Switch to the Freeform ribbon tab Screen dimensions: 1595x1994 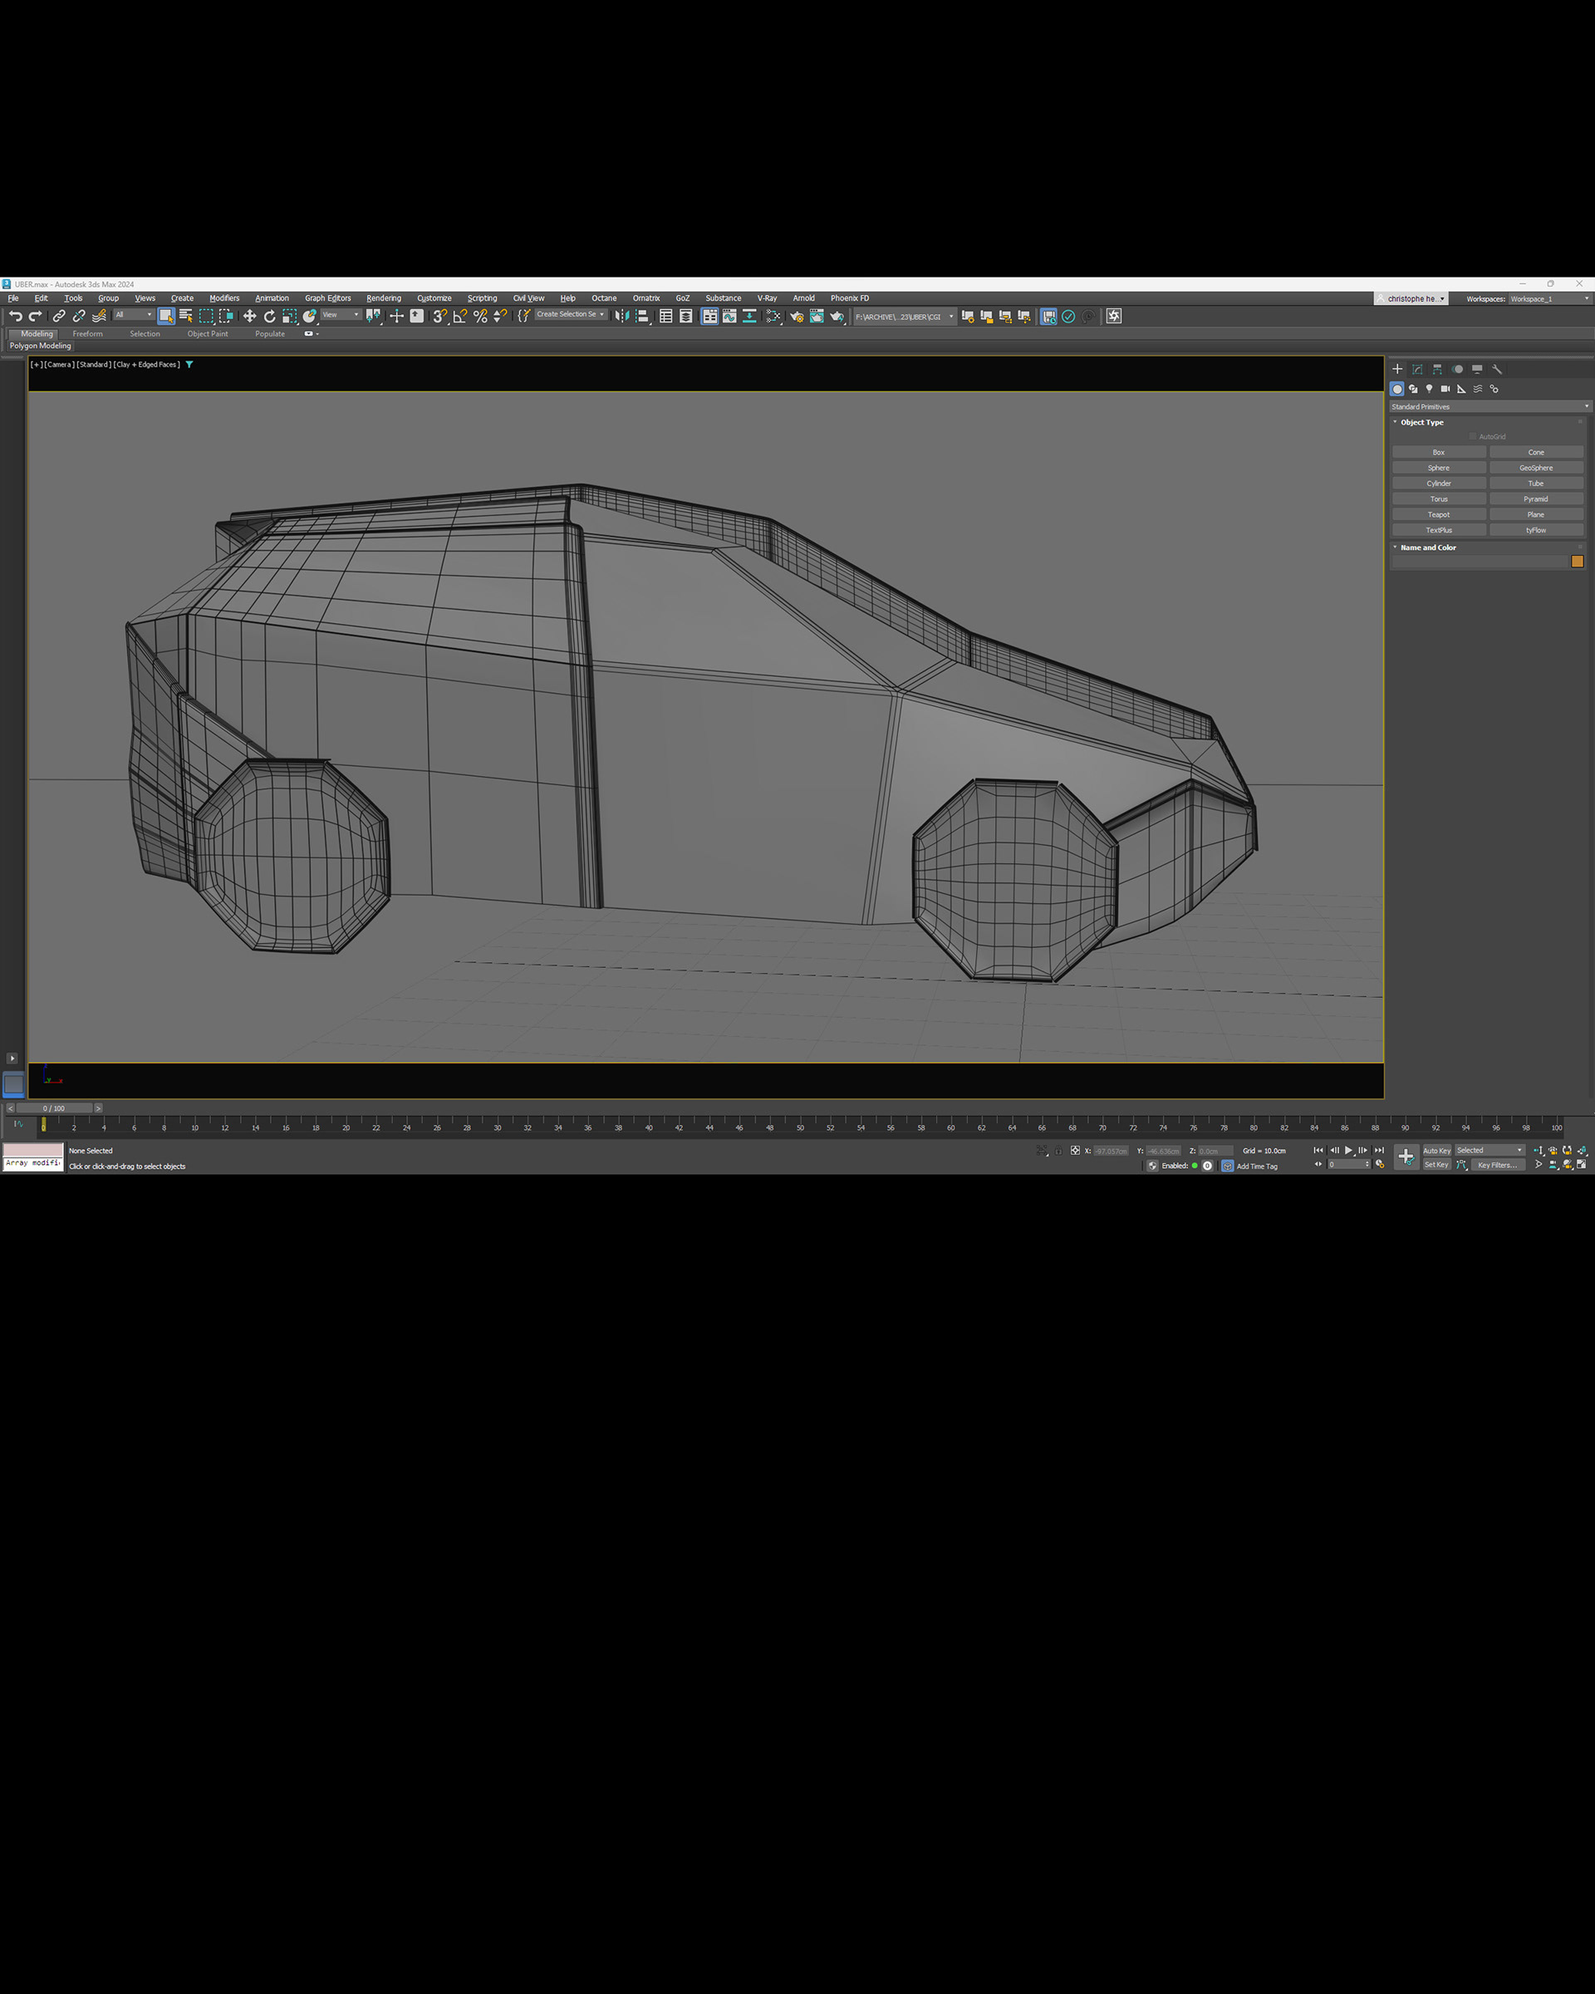tap(88, 334)
